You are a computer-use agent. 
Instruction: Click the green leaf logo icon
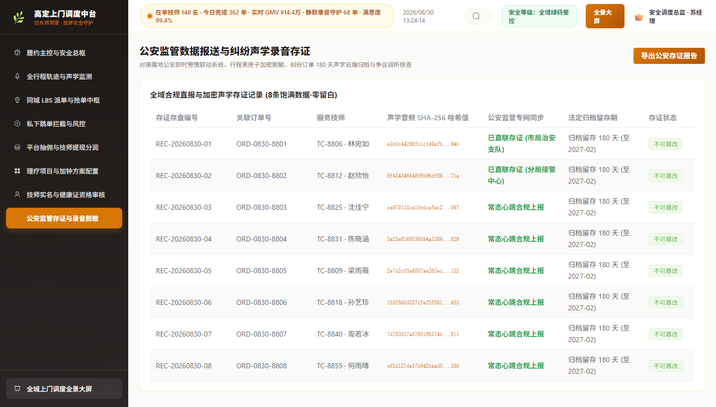[19, 18]
